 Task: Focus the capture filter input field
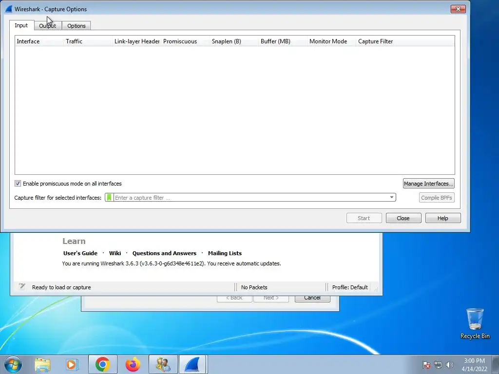251,198
